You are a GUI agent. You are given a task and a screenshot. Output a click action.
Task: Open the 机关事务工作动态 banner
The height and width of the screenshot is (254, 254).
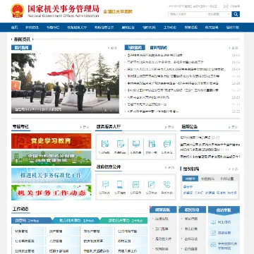(x=52, y=193)
